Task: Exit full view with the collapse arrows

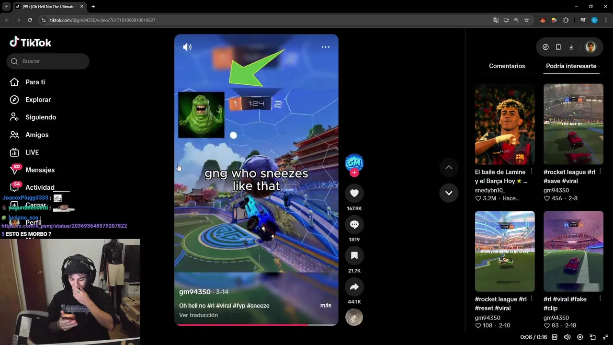Action: click(605, 337)
